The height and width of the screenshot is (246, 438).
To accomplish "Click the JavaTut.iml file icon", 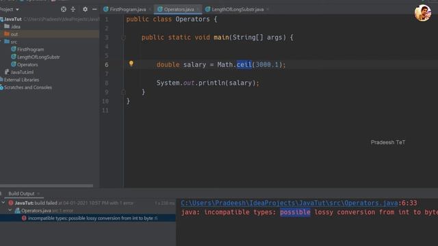I will tap(7, 72).
